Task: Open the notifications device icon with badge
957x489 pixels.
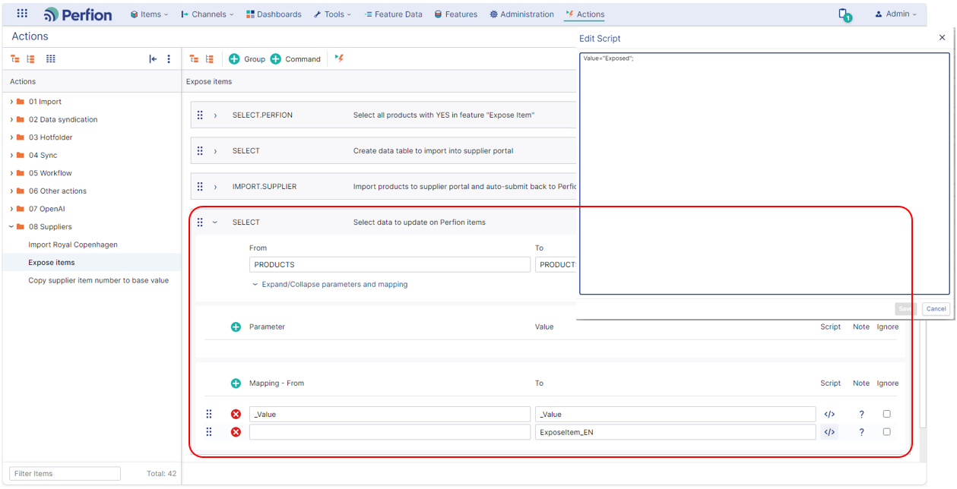Action: 844,14
